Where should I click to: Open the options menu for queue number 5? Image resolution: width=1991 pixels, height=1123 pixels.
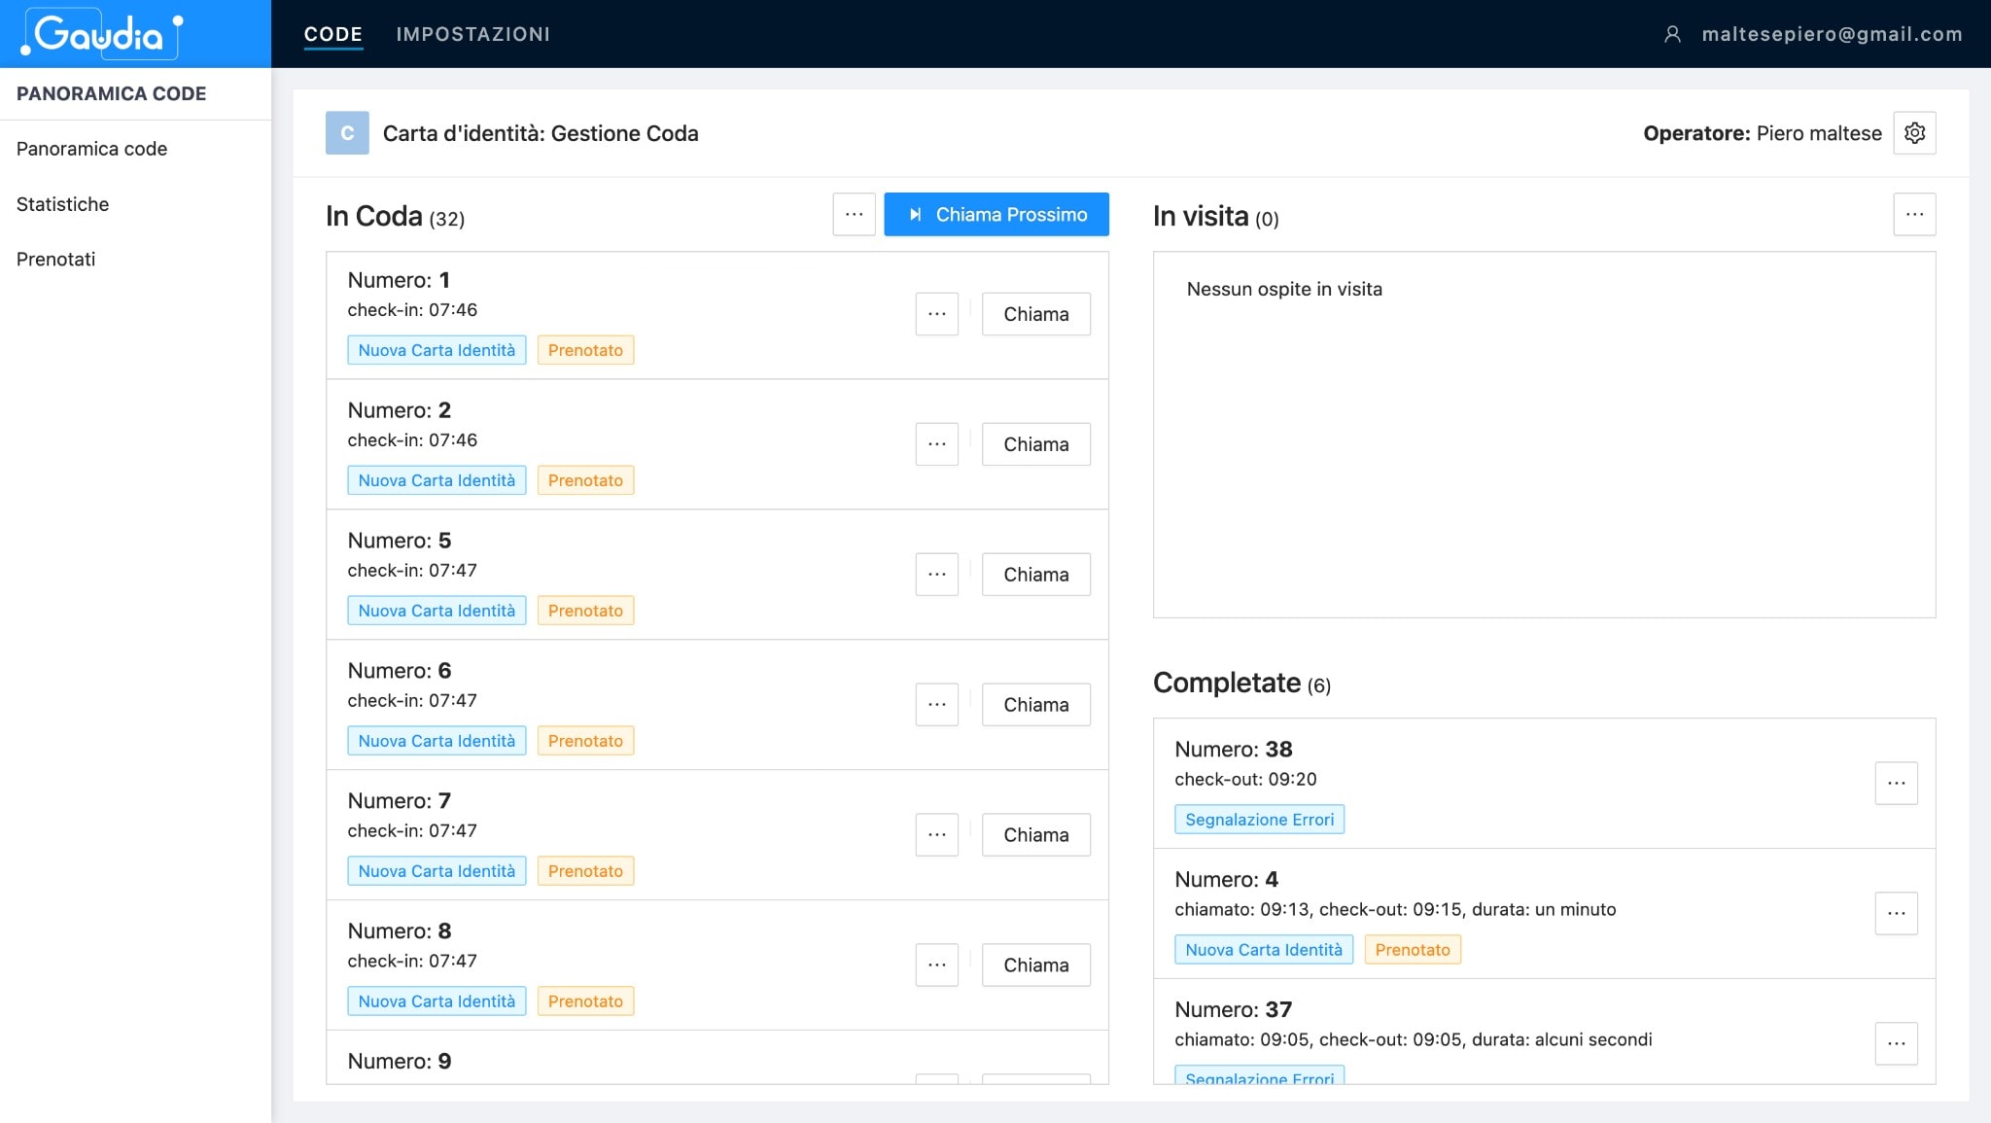[936, 574]
